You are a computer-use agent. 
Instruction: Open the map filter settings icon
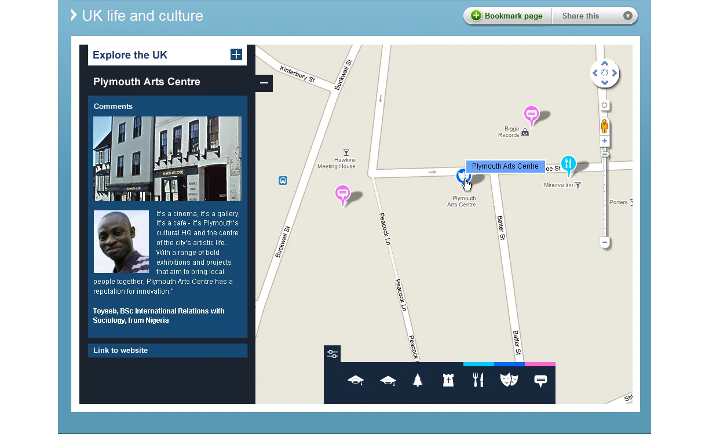(332, 354)
